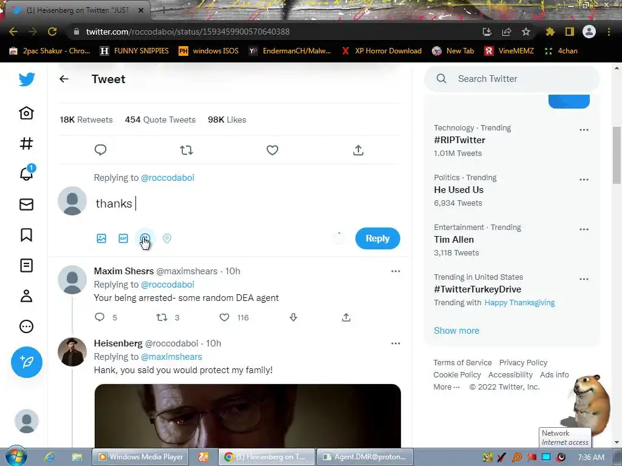The height and width of the screenshot is (466, 622).
Task: Click the blue compose Tweet button
Action: (27, 362)
